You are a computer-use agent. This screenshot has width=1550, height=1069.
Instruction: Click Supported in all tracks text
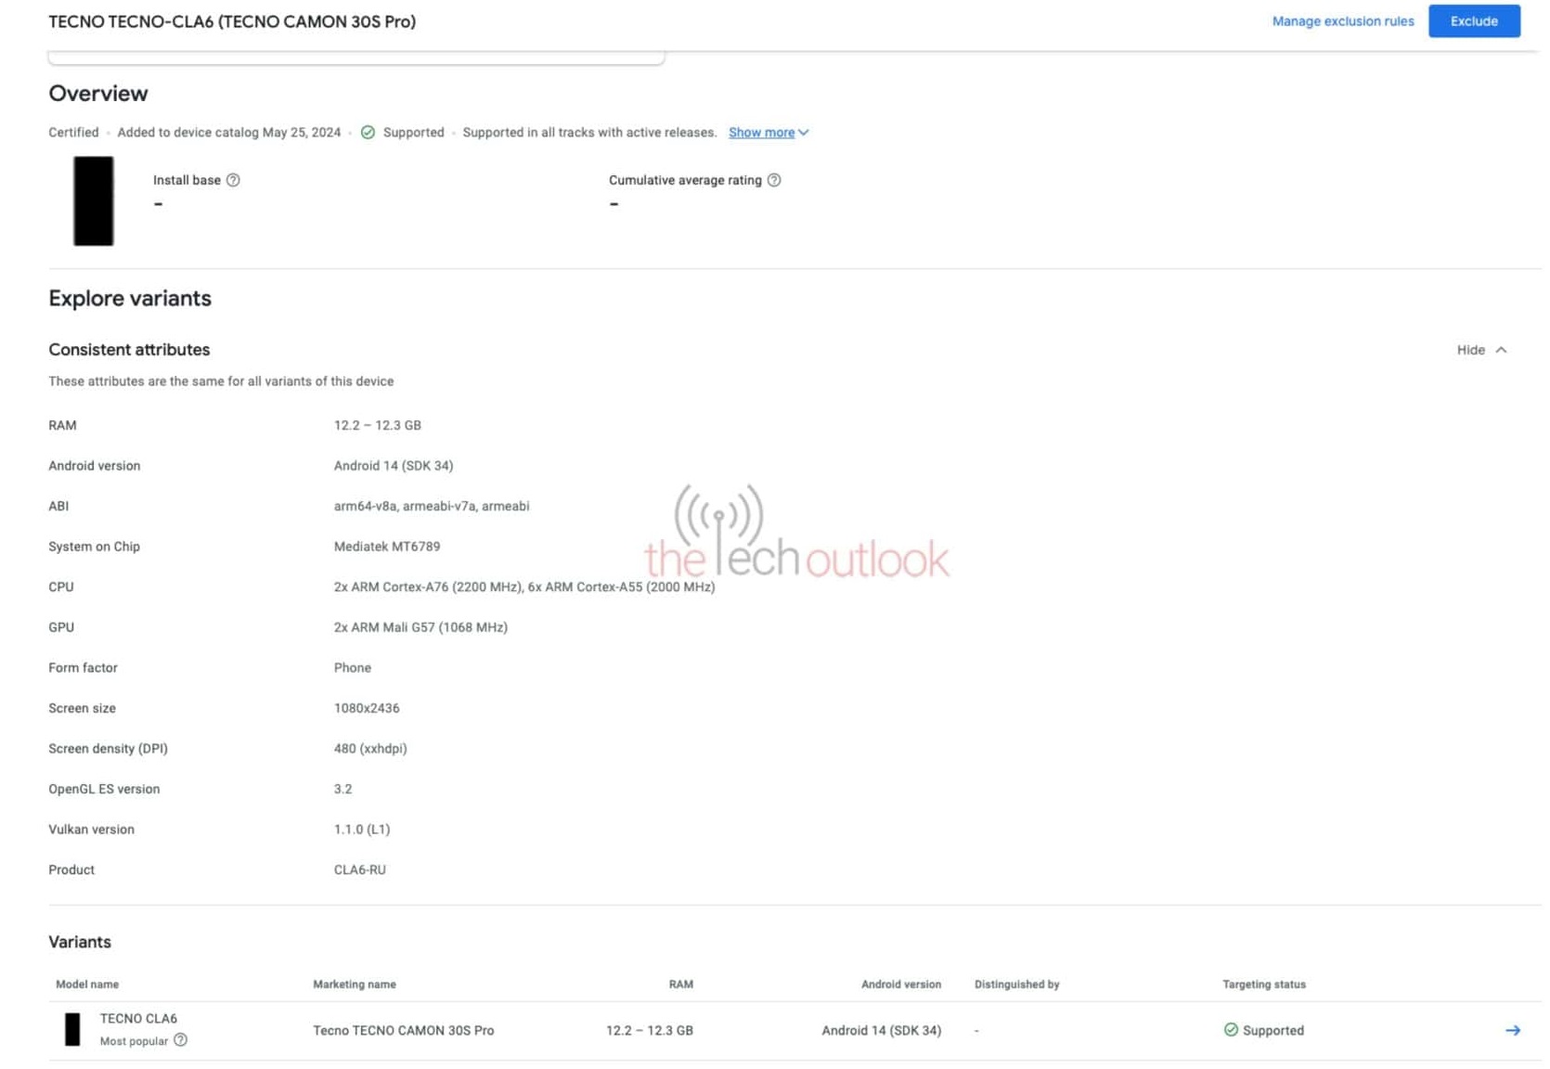[x=589, y=133]
